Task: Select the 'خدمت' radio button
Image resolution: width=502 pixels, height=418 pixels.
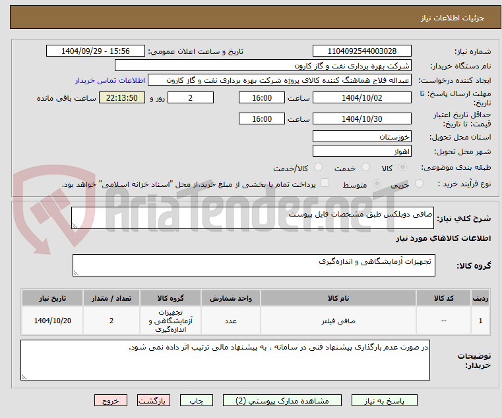Action: (365, 167)
